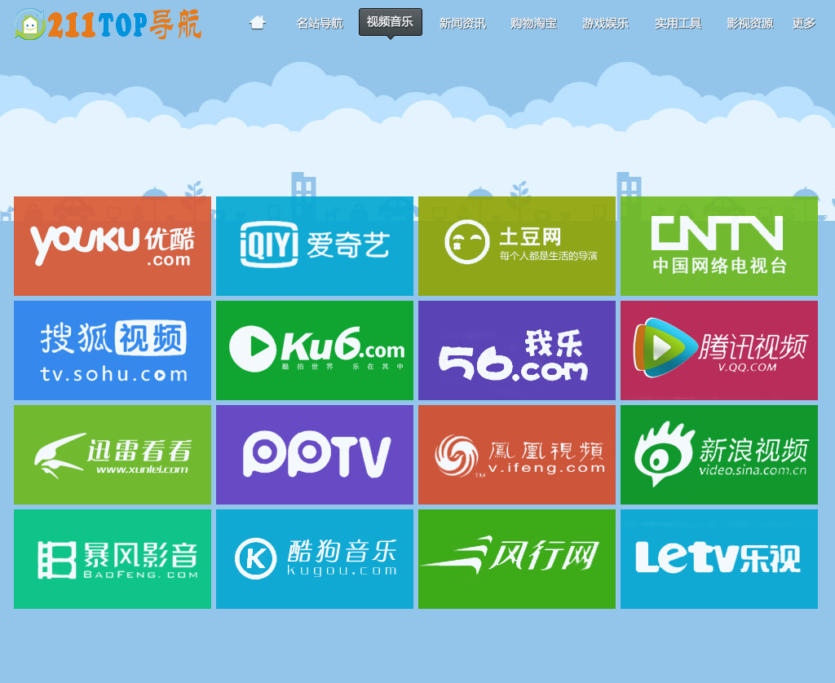This screenshot has width=835, height=683.
Task: Open the 风行网 tile
Action: 517,559
